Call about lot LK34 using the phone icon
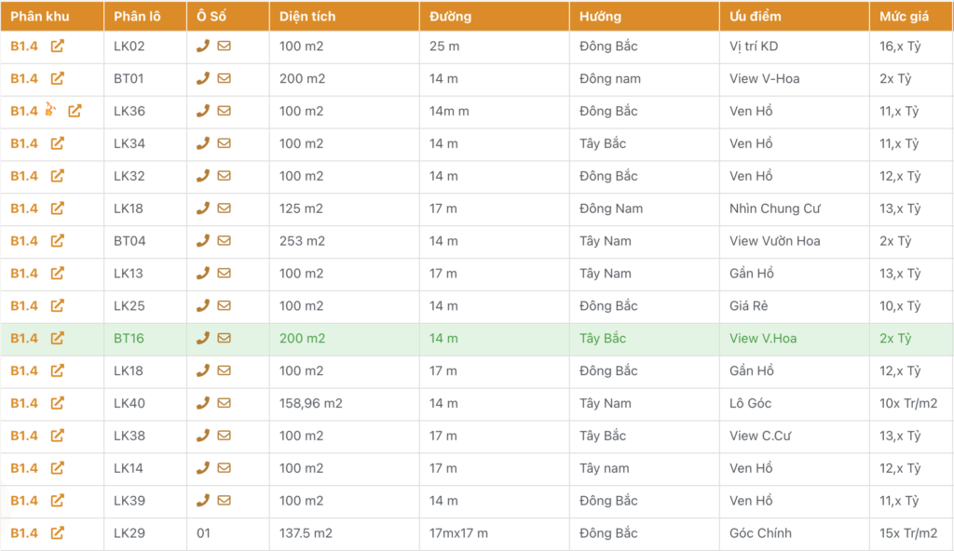Screen dimensions: 954x551 (203, 143)
